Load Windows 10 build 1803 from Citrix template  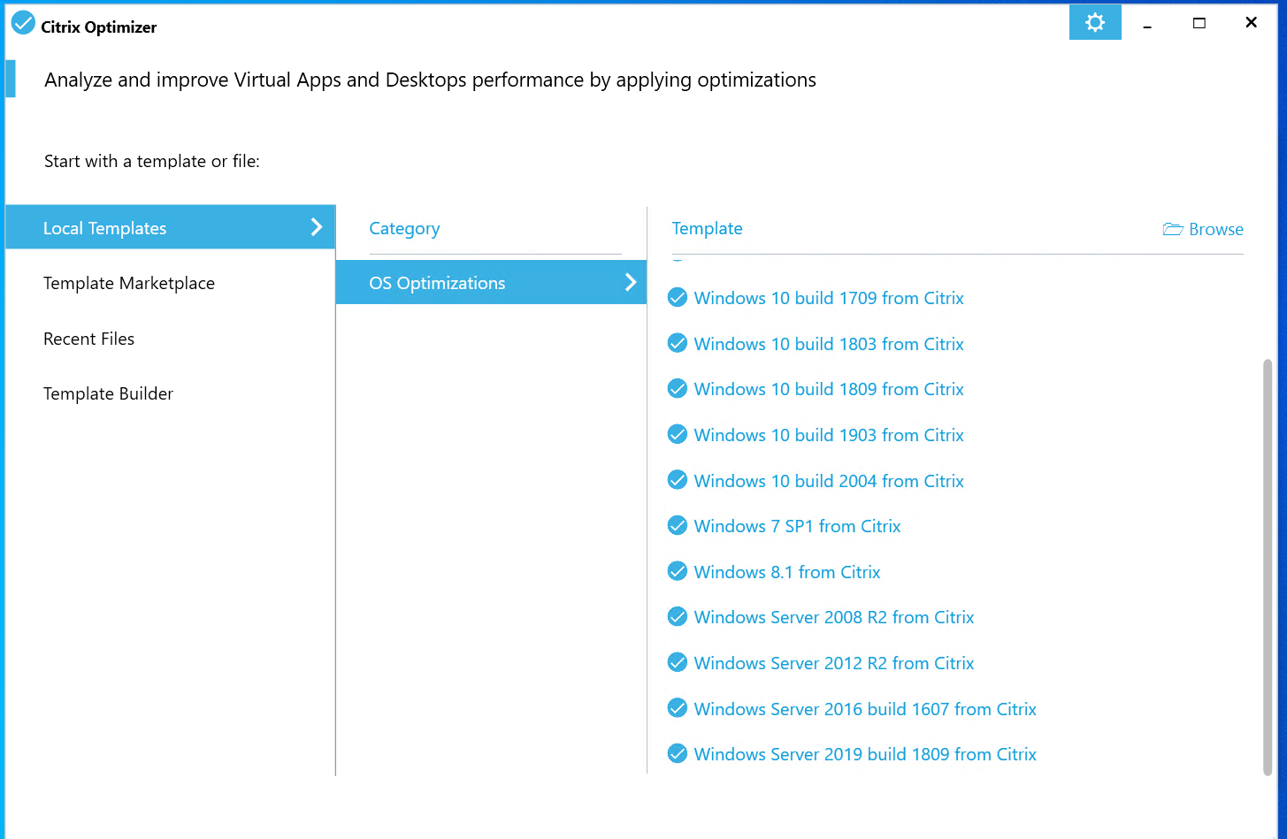point(829,344)
